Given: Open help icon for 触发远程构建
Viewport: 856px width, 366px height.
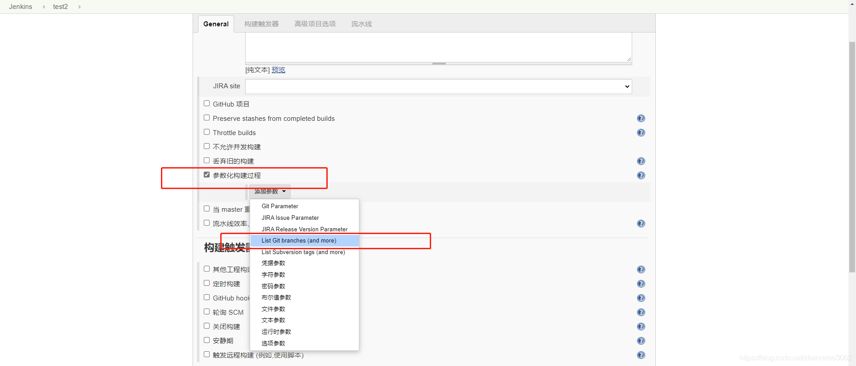Looking at the screenshot, I should click(x=641, y=355).
